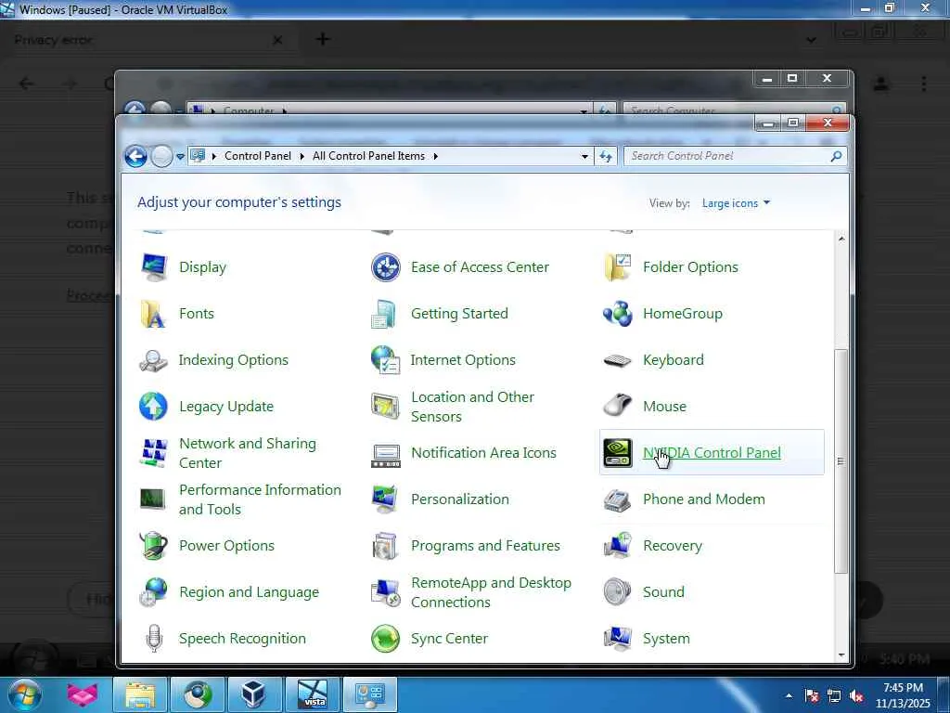Open the System icon
The width and height of the screenshot is (950, 713).
617,639
